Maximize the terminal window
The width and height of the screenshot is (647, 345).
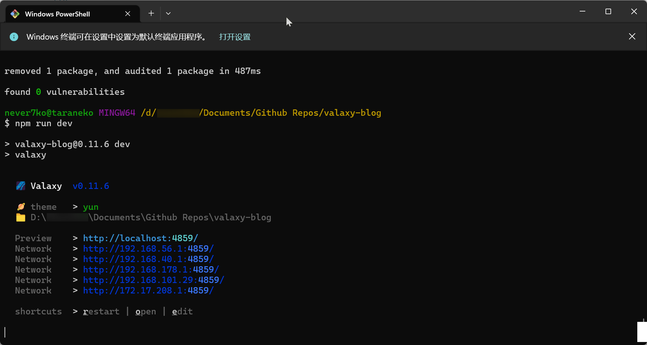click(608, 12)
